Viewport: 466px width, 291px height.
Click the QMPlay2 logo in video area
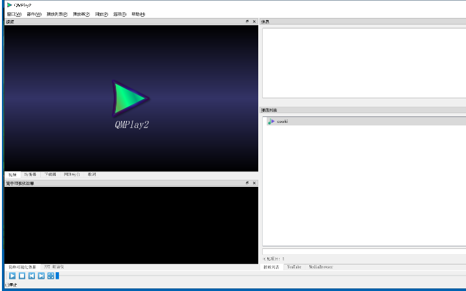tap(131, 98)
